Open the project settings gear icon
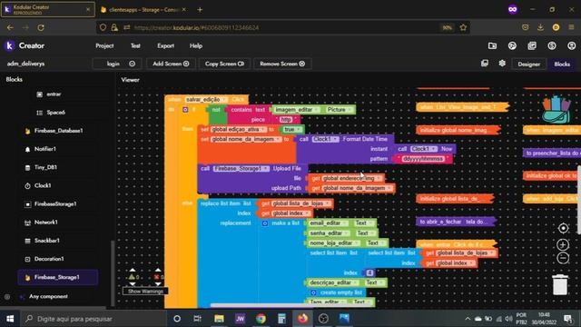 tap(502, 63)
